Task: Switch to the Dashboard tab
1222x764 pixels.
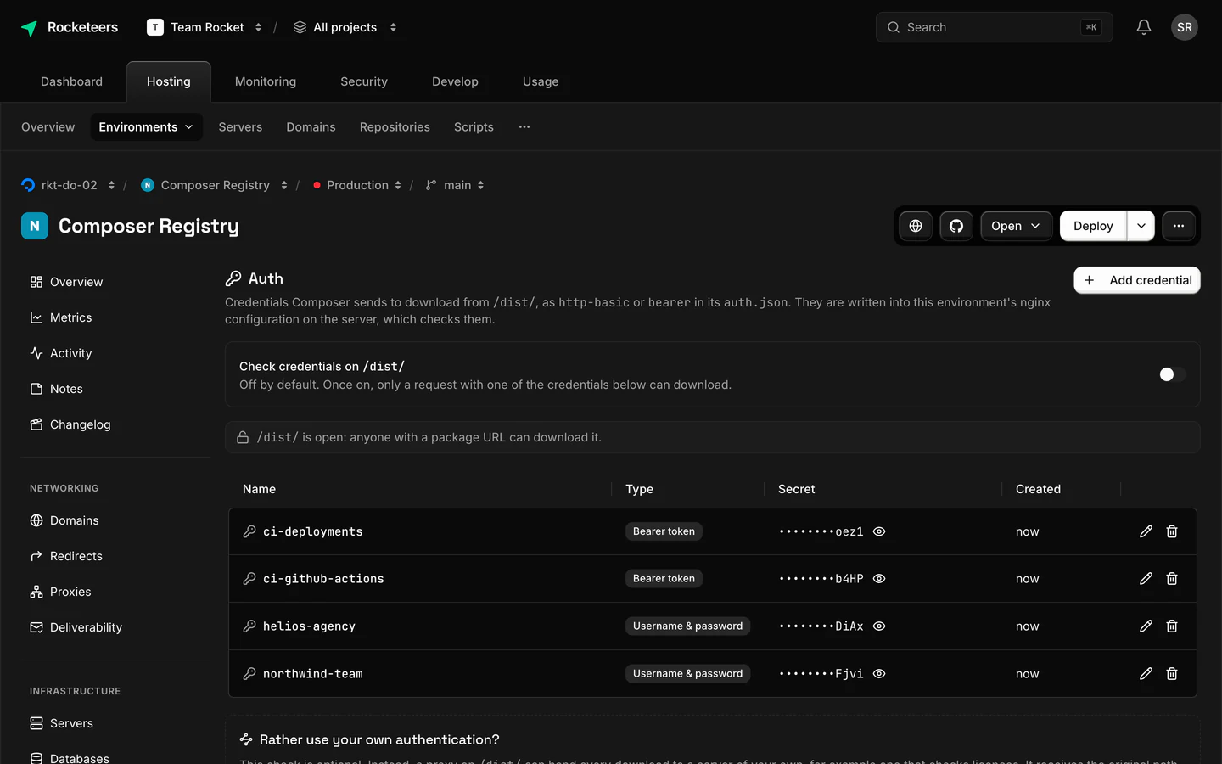Action: click(71, 81)
